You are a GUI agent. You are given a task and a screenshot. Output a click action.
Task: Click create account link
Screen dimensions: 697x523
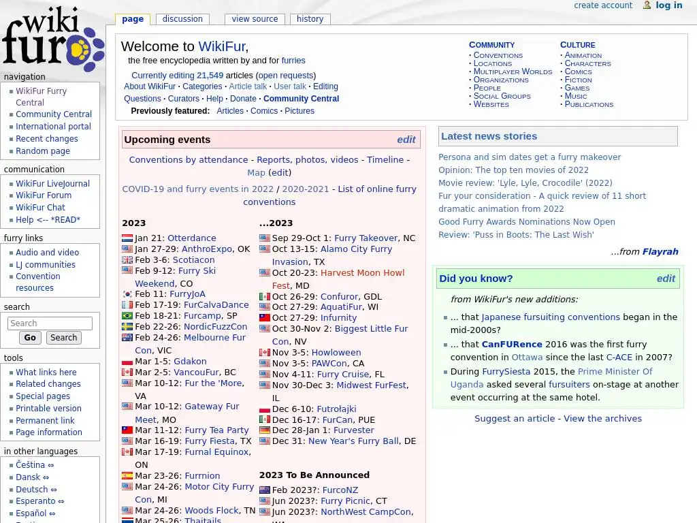click(603, 5)
